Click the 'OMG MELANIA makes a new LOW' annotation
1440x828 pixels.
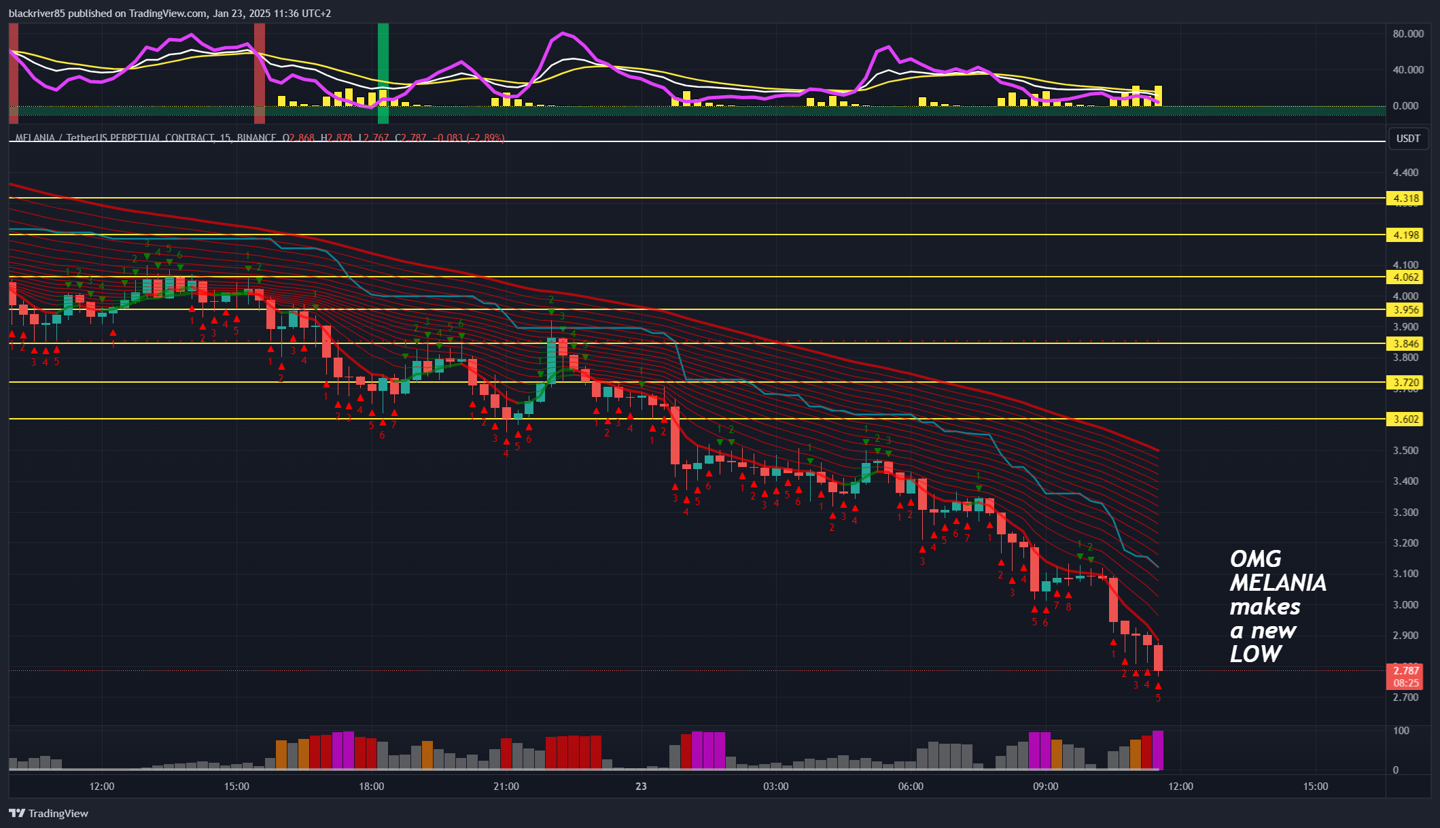click(1278, 606)
